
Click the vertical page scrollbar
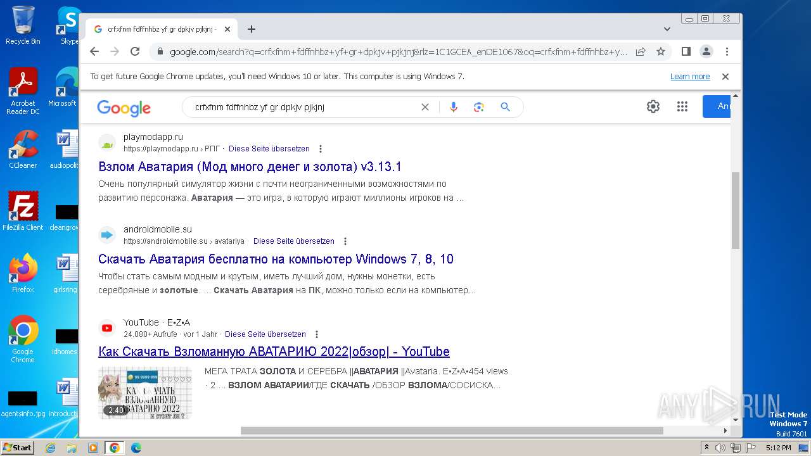pos(736,210)
